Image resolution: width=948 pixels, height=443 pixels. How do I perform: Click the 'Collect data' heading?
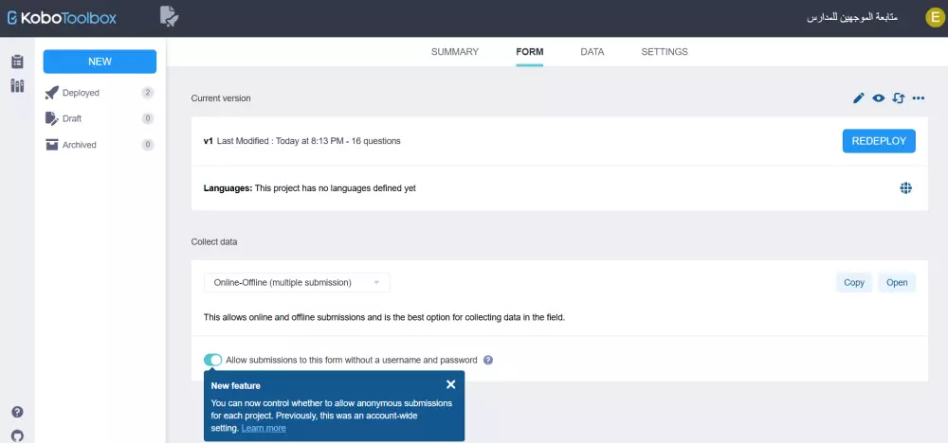coord(214,242)
